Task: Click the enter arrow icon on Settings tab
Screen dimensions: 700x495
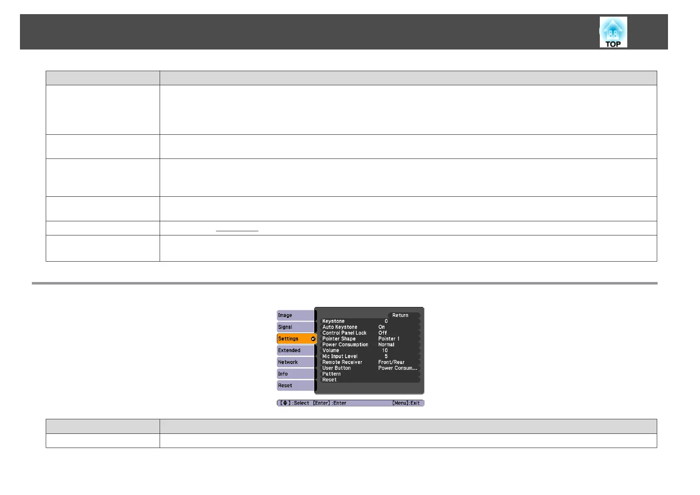Action: coord(313,339)
